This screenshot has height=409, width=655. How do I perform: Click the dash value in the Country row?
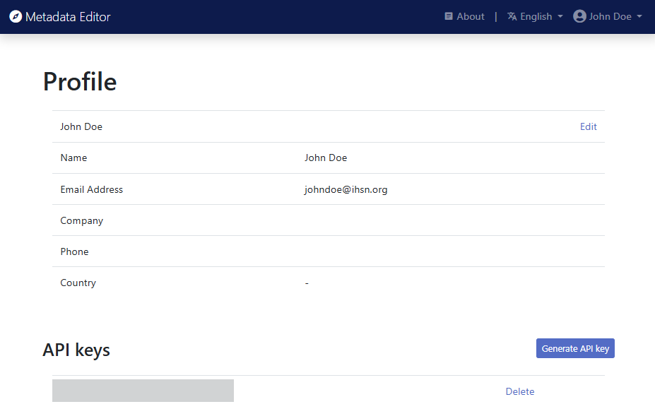pyautogui.click(x=307, y=282)
